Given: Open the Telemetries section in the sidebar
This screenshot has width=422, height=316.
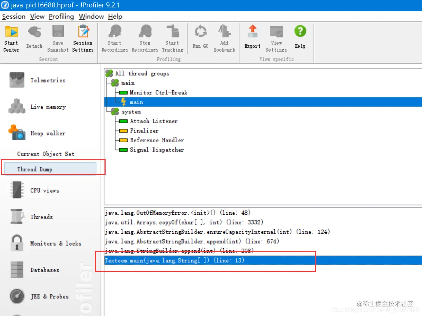Looking at the screenshot, I should pyautogui.click(x=38, y=80).
